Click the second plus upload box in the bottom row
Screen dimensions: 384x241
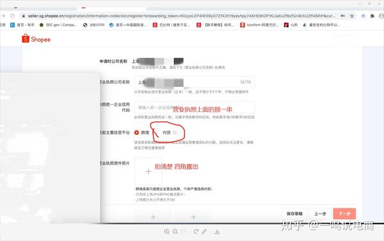click(x=193, y=217)
